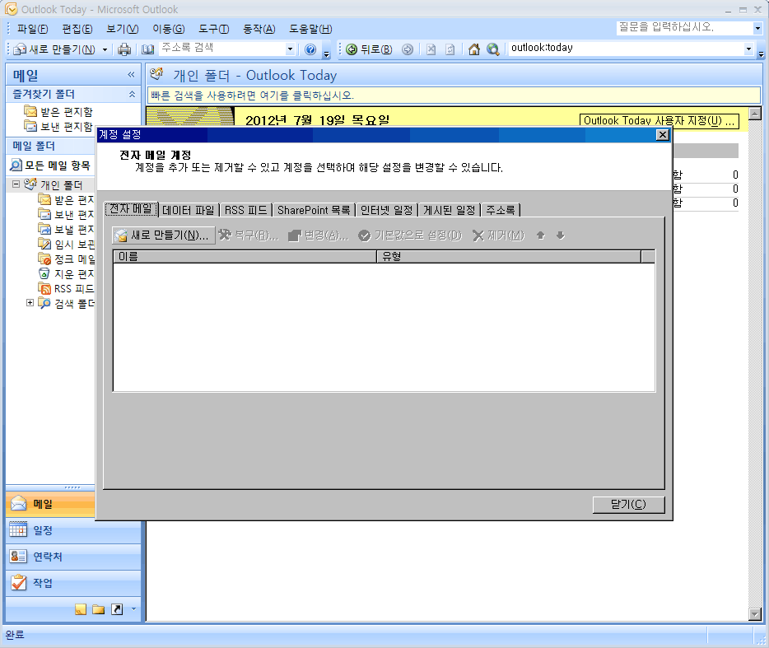The height and width of the screenshot is (648, 769).
Task: Click the forward navigation arrow icon
Action: (407, 49)
